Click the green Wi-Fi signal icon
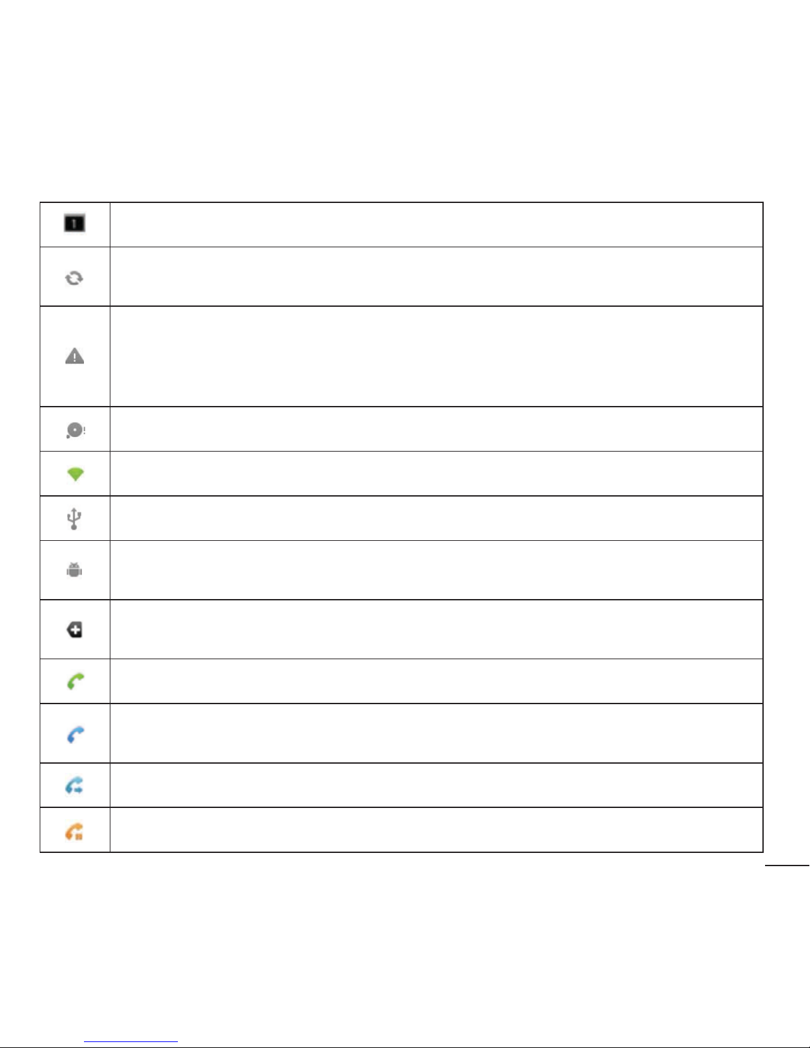810x1048 pixels. pos(75,474)
